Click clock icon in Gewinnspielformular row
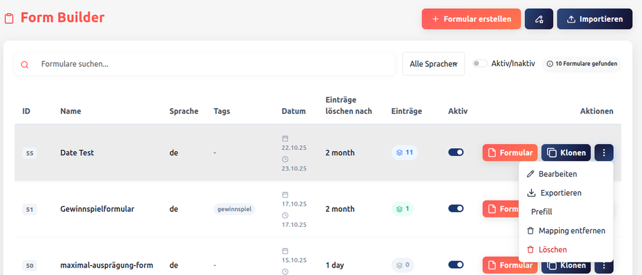 285,215
